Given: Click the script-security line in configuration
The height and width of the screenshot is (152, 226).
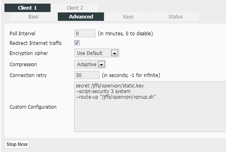Looking at the screenshot, I should click(103, 91).
